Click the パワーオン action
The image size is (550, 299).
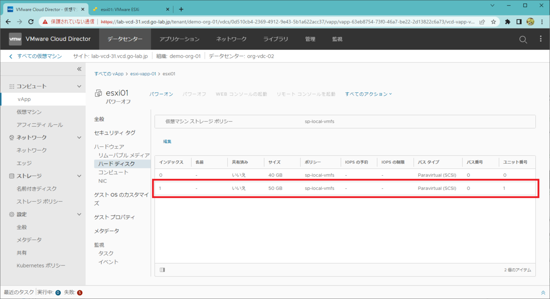[x=161, y=94]
